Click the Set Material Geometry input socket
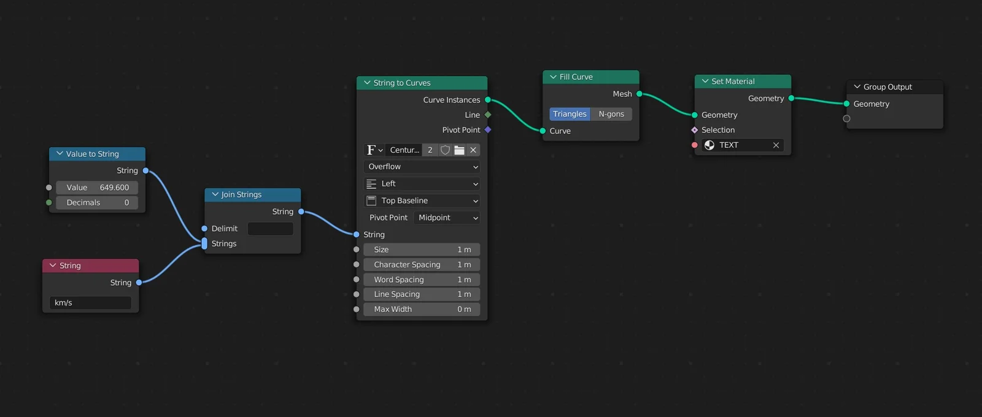The image size is (982, 417). [x=695, y=115]
